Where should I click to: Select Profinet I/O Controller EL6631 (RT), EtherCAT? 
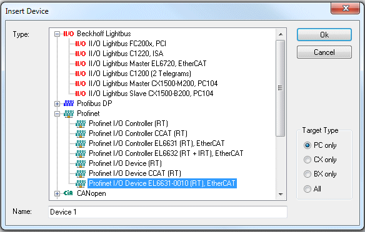tap(157, 143)
